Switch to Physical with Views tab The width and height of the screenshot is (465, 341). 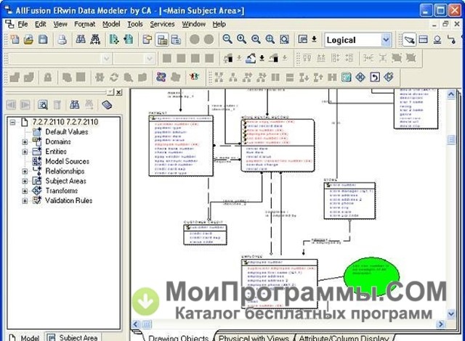254,337
